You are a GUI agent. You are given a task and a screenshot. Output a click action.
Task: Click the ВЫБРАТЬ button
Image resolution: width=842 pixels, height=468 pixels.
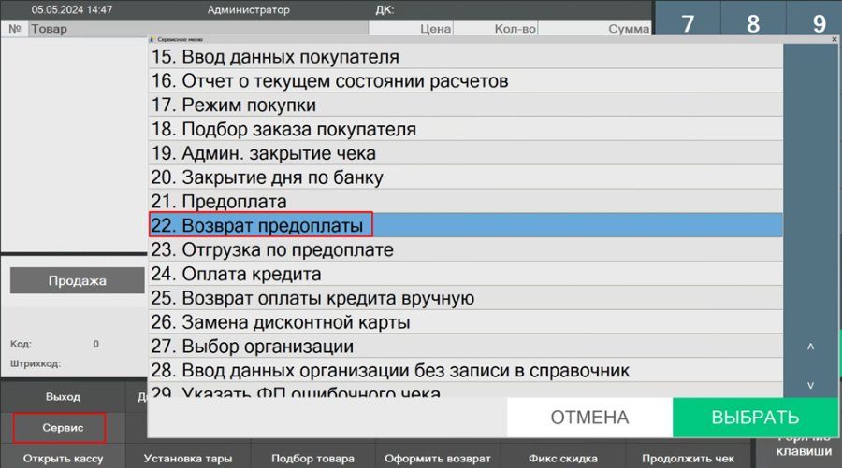pos(754,417)
